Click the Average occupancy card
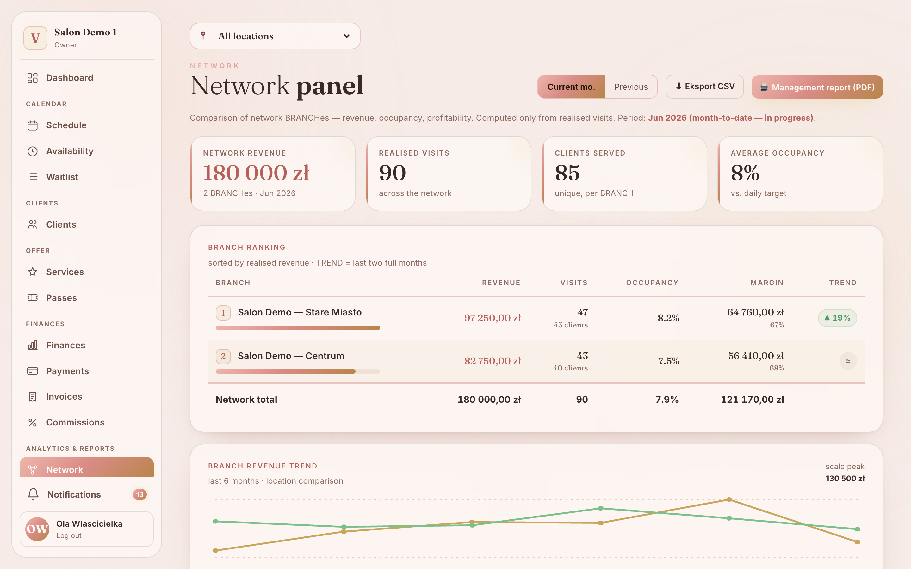The width and height of the screenshot is (911, 569). 800,174
